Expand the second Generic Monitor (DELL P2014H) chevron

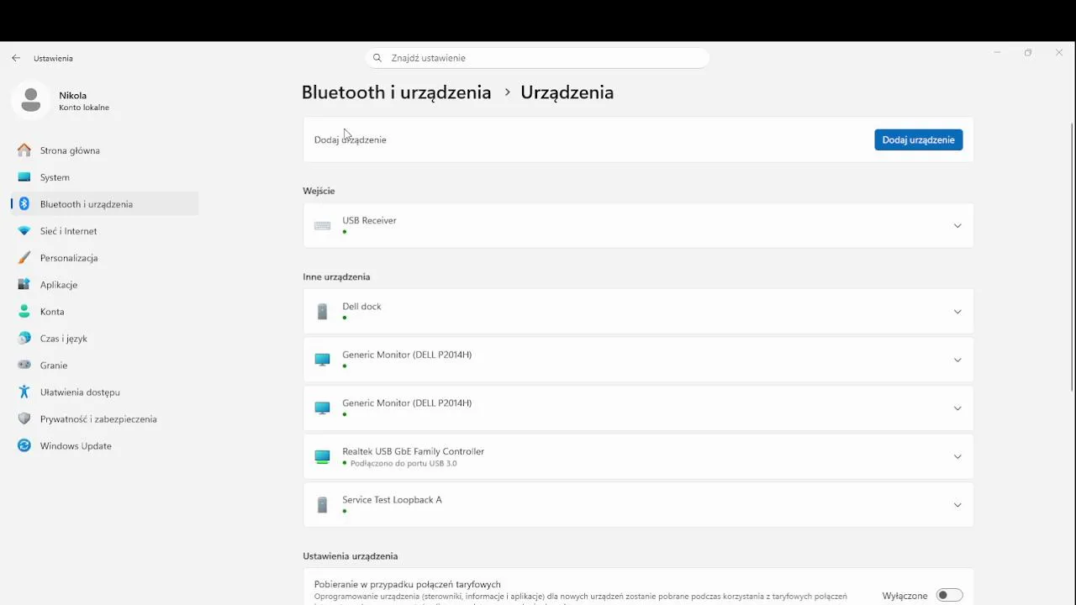coord(957,408)
